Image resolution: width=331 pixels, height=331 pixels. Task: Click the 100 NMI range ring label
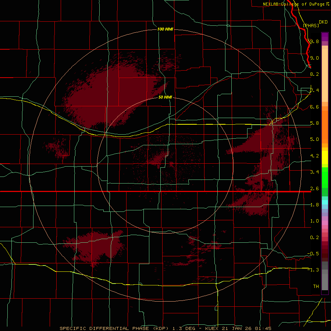165,29
